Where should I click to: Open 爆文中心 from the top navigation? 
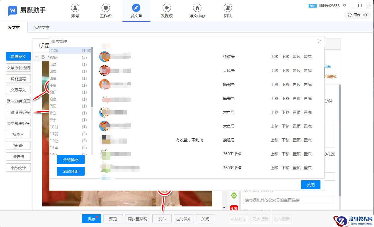click(x=197, y=11)
